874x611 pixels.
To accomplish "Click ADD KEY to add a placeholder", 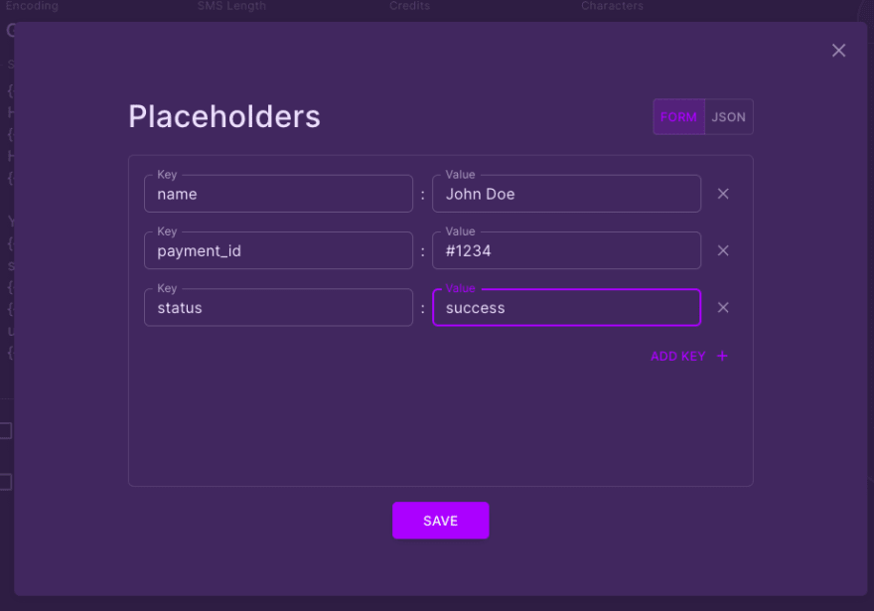I will click(x=678, y=356).
